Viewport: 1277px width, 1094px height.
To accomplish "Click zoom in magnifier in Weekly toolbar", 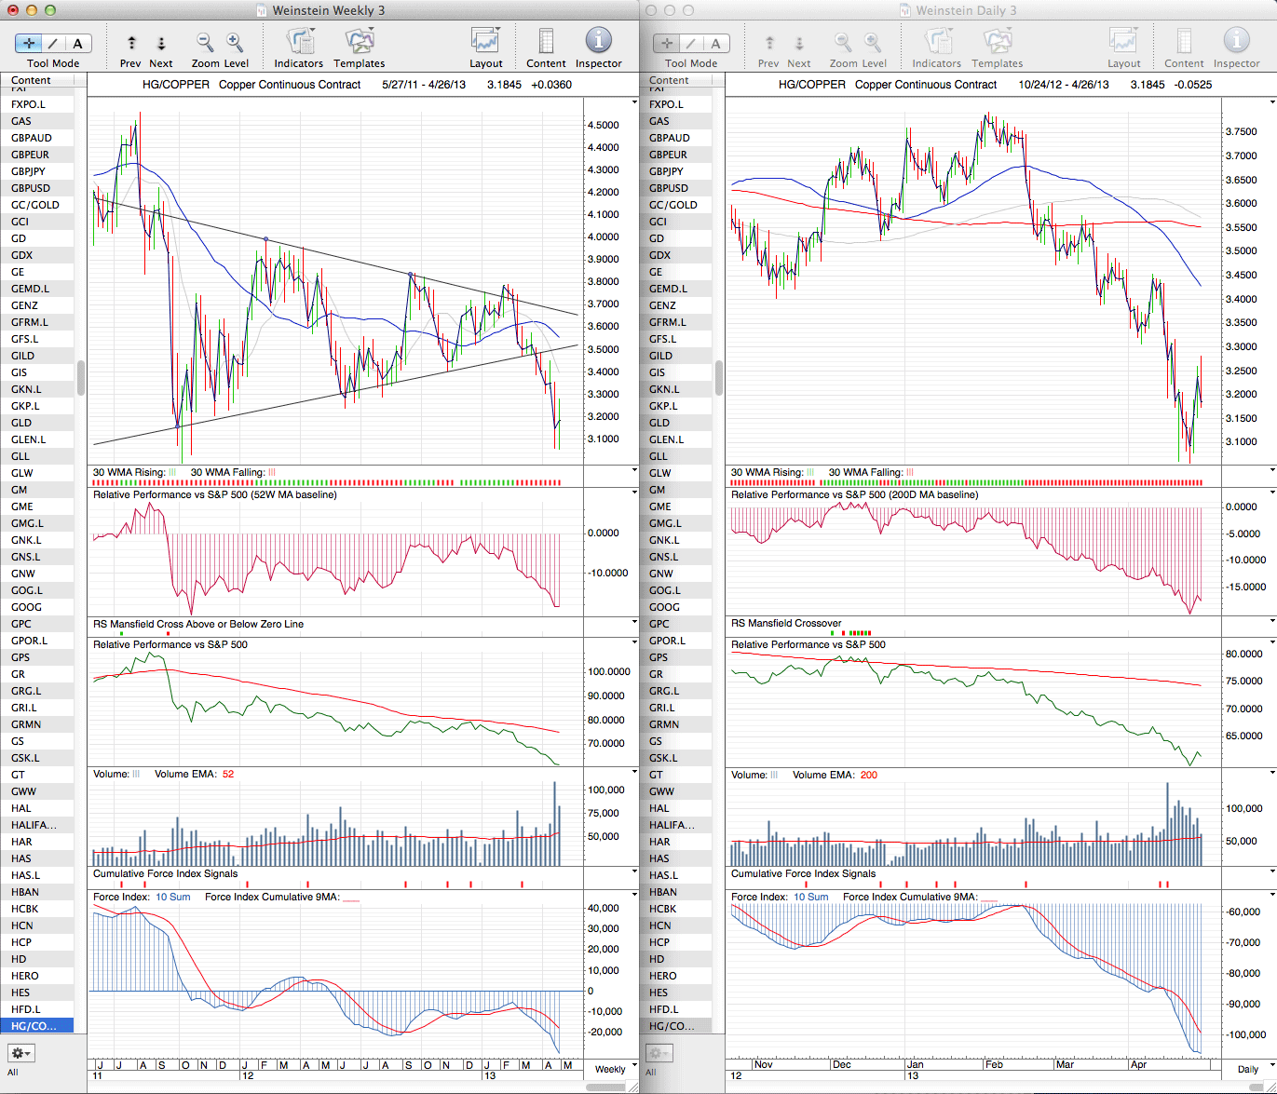I will click(235, 42).
